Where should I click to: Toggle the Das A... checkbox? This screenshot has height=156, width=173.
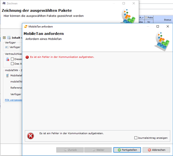[12, 63]
